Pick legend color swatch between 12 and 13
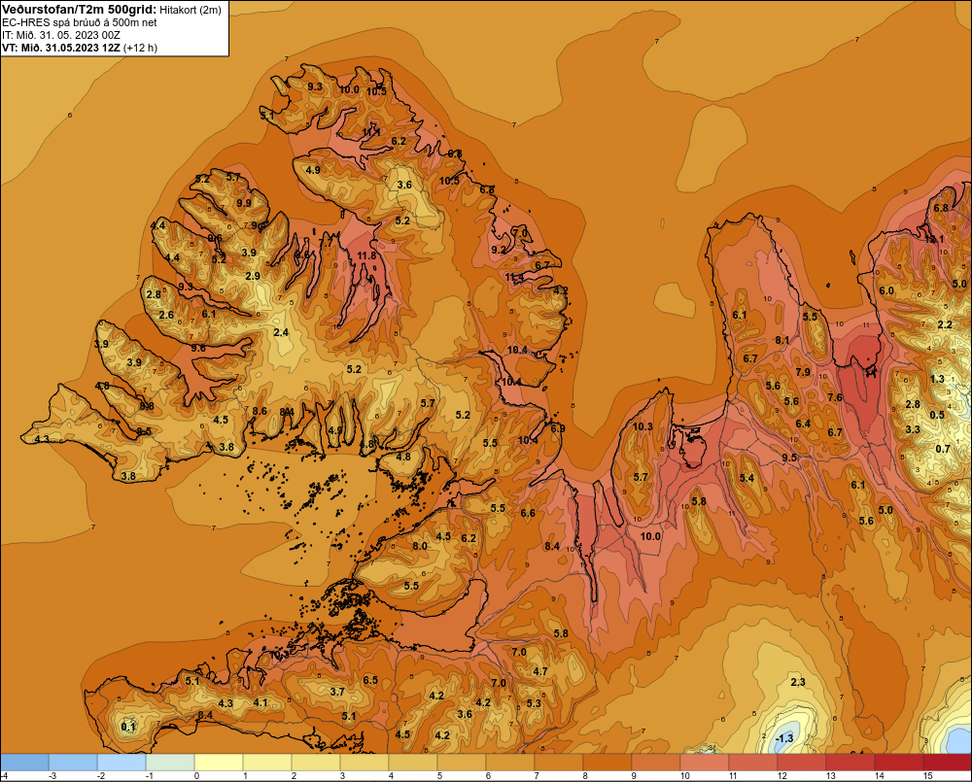Screen dimensions: 972x782 click(x=802, y=763)
